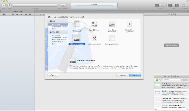Open the Scheme selector popup
The image size is (189, 111).
coord(35,5)
